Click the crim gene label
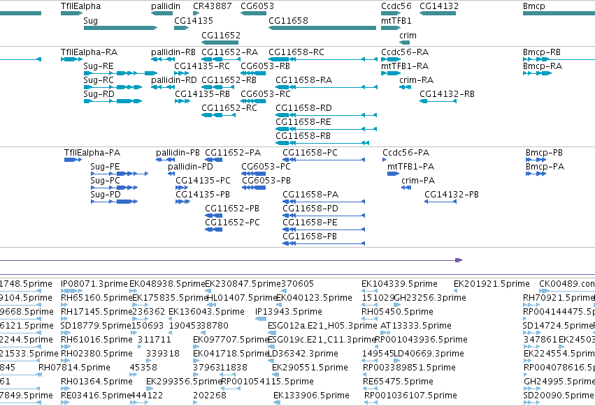 click(x=408, y=36)
